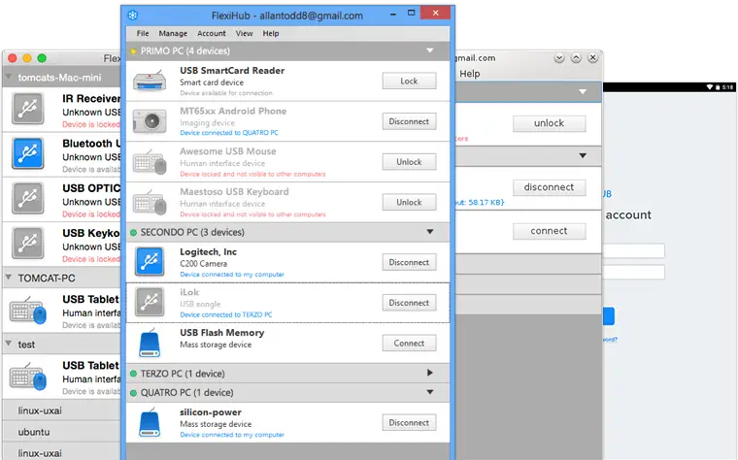This screenshot has height=460, width=738.
Task: Click Bluetooth USB icon in Mac window
Action: tap(28, 153)
